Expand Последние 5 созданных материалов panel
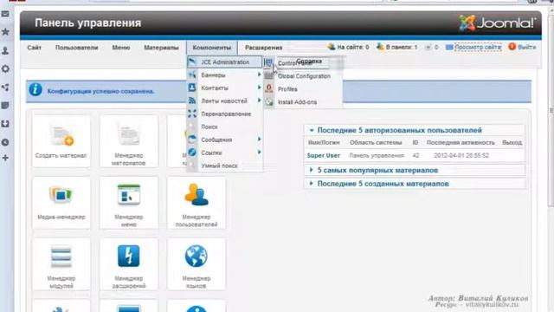554x312 pixels. tap(312, 183)
